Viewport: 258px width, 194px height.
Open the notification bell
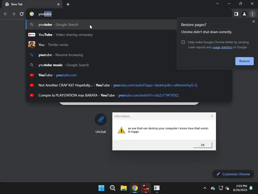[251, 188]
